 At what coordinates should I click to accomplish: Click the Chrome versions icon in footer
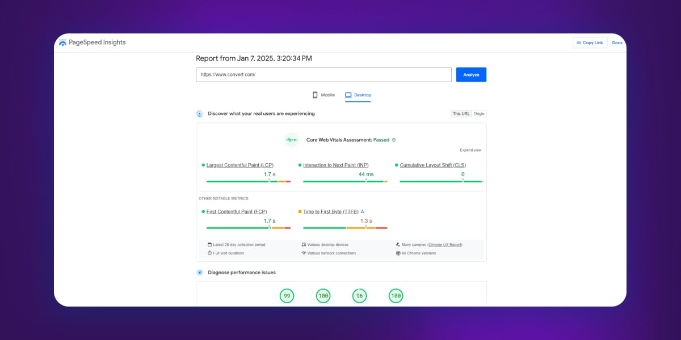pyautogui.click(x=398, y=253)
